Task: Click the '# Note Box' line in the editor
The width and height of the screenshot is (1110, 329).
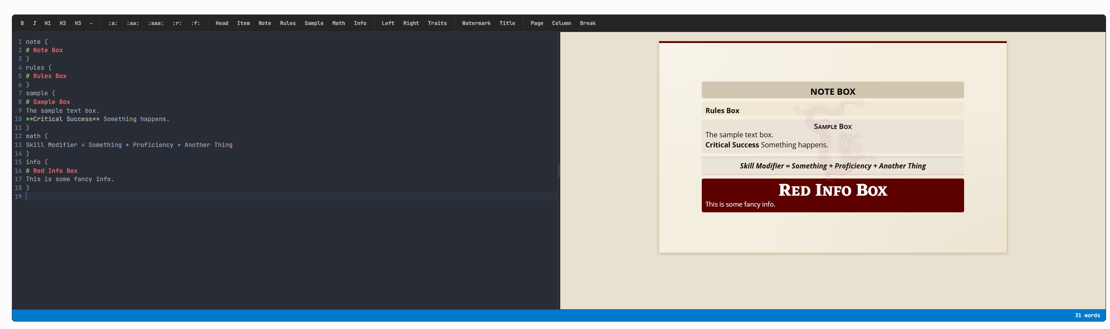Action: [44, 50]
